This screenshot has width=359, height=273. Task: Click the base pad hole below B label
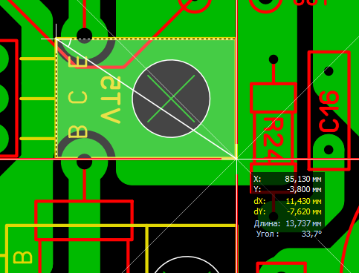pyautogui.click(x=84, y=162)
